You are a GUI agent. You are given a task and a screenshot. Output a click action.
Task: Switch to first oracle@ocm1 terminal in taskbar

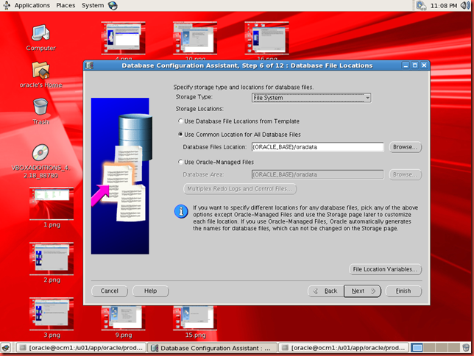click(x=81, y=348)
